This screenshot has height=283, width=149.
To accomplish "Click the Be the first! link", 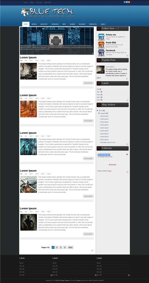I will pyautogui.click(x=112, y=165).
